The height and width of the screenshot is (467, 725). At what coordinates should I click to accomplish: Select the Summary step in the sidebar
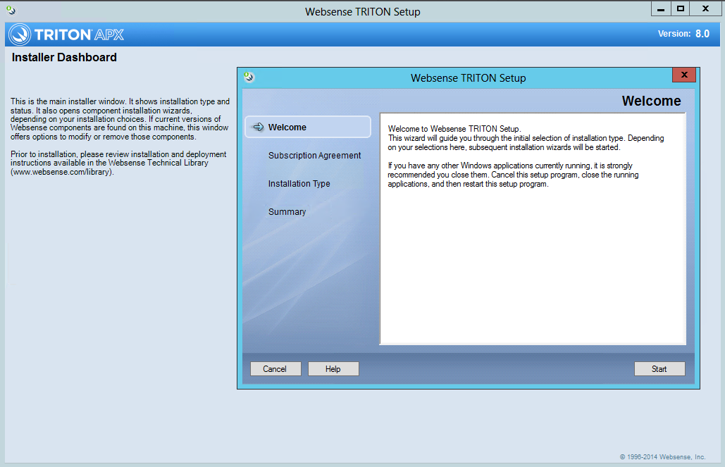click(x=287, y=212)
